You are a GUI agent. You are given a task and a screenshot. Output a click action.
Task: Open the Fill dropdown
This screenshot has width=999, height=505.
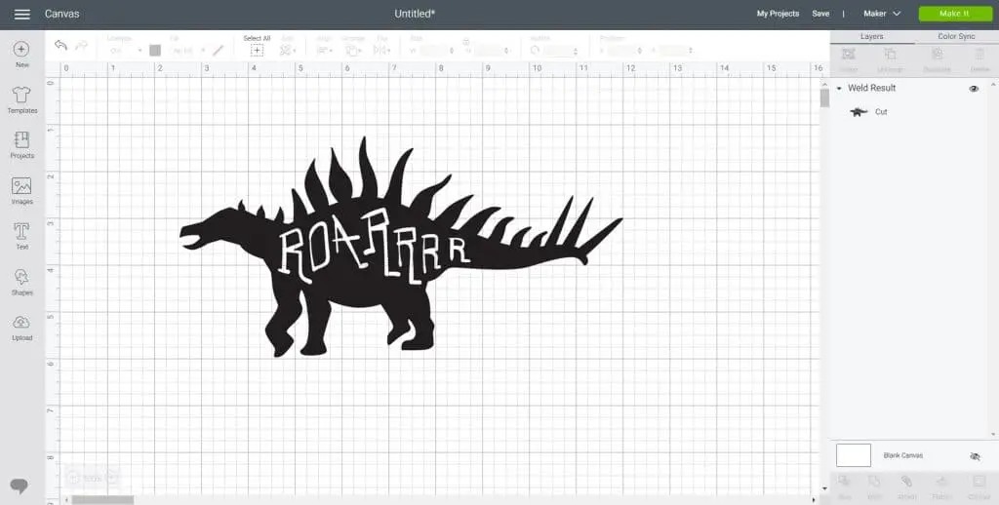click(188, 51)
